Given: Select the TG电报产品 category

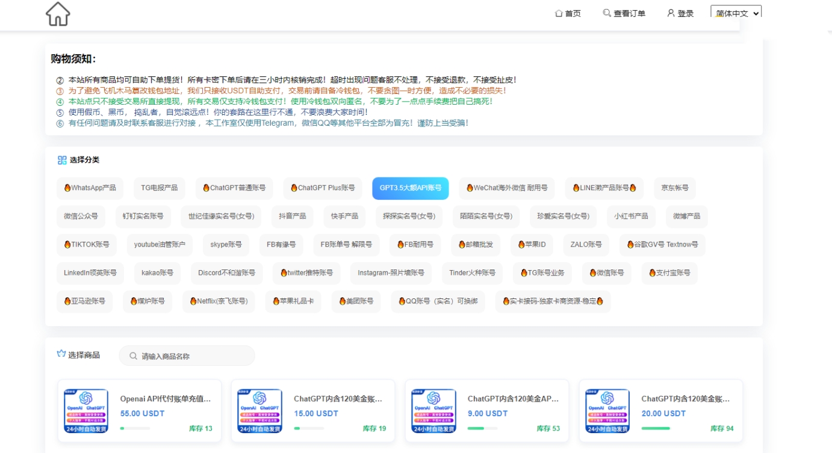Looking at the screenshot, I should point(160,188).
